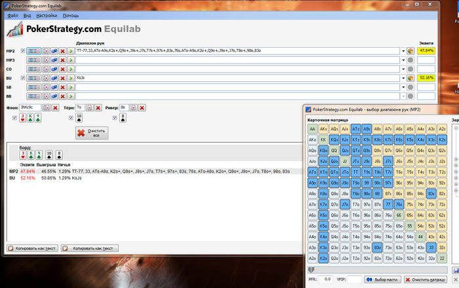
Task: Open the Файл menu
Action: (x=12, y=16)
